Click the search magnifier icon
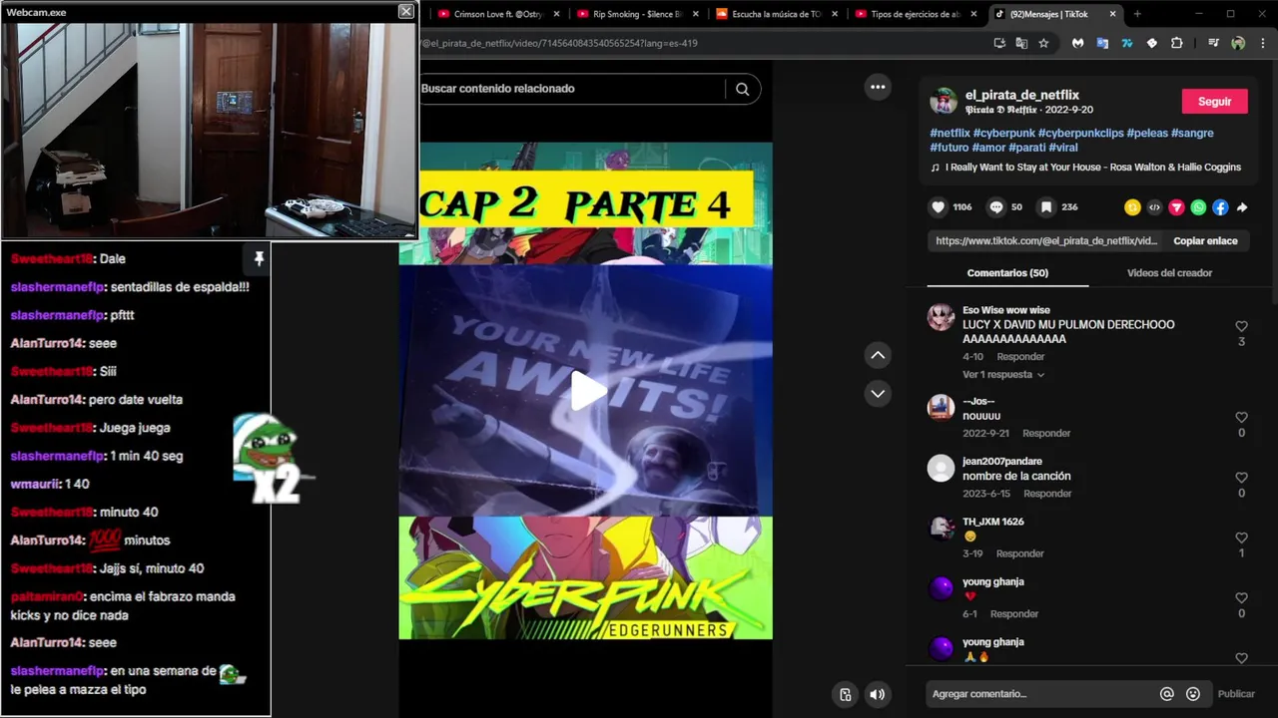The height and width of the screenshot is (718, 1278). pyautogui.click(x=742, y=89)
